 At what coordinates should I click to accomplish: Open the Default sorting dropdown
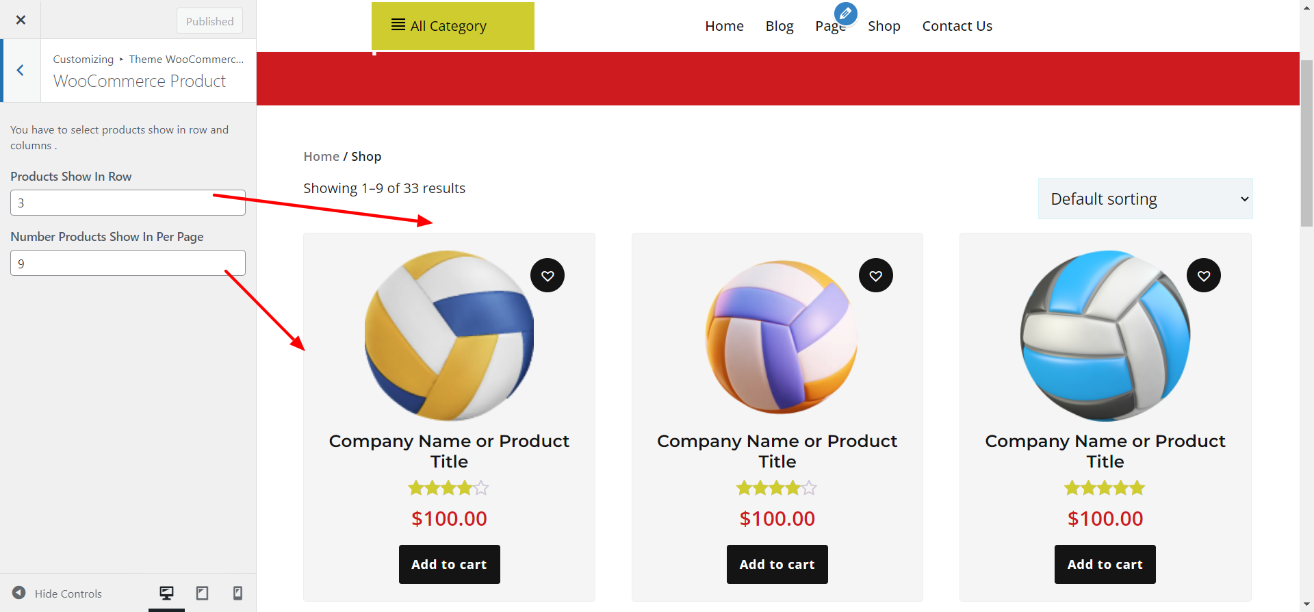(x=1145, y=199)
